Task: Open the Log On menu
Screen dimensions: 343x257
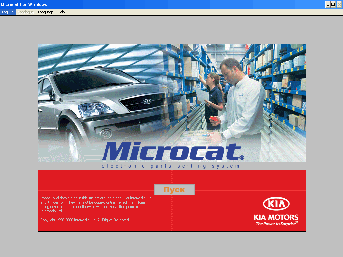Action: 8,12
